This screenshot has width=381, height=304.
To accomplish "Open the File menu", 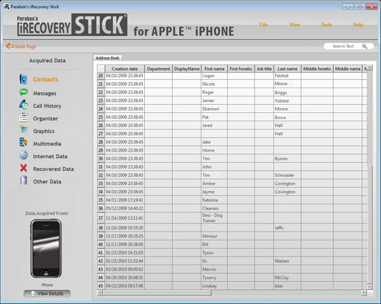I will coord(264,25).
